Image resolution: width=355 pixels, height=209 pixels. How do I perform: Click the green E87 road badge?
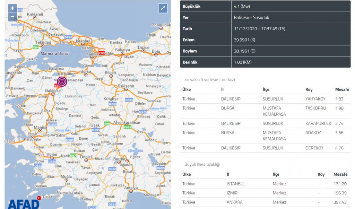(73, 156)
